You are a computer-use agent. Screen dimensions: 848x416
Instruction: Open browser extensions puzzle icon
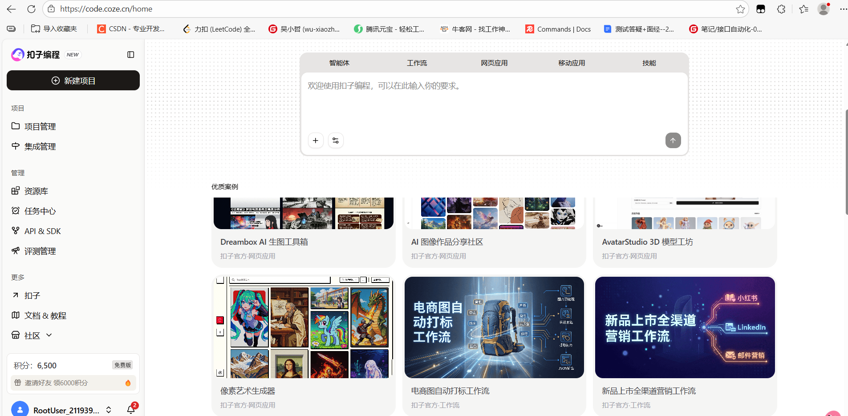click(x=781, y=9)
